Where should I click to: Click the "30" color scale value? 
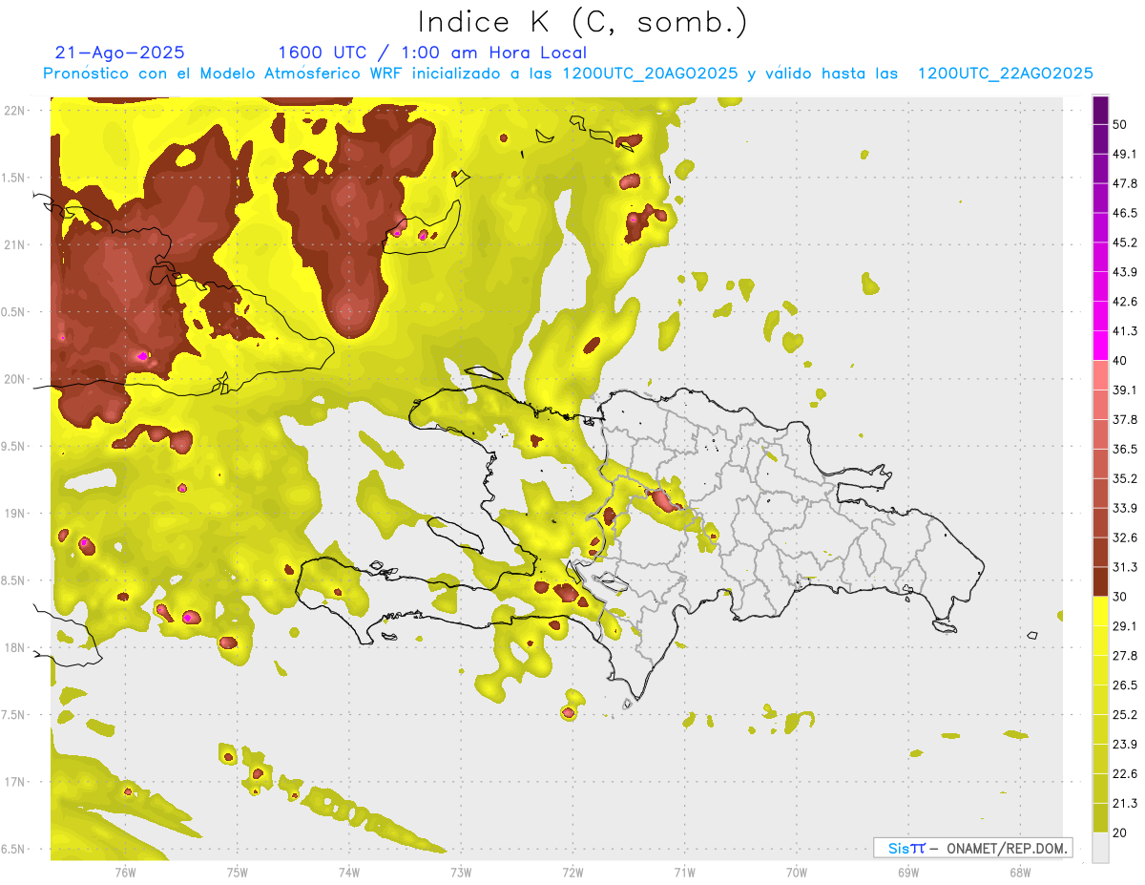tap(1121, 597)
